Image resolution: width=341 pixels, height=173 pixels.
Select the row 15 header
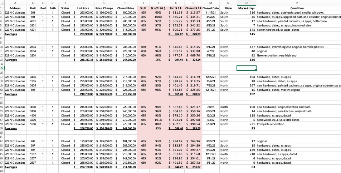pos(2,68)
